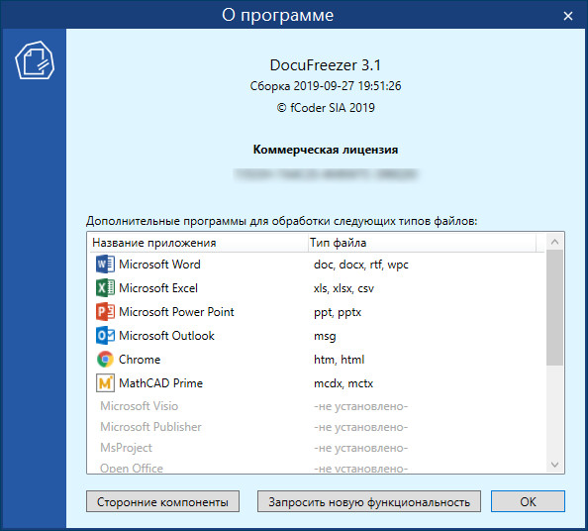588x531 pixels.
Task: Click the 'msg' file type cell
Action: [325, 336]
